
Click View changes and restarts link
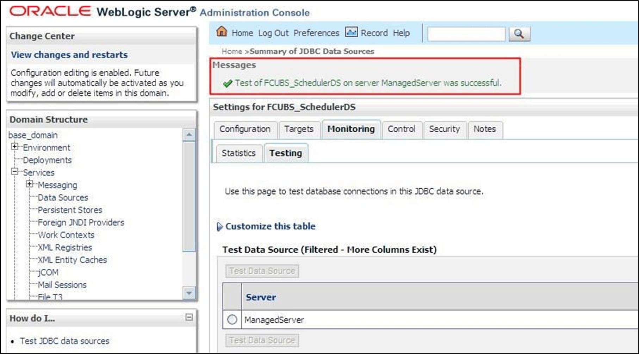[x=69, y=55]
